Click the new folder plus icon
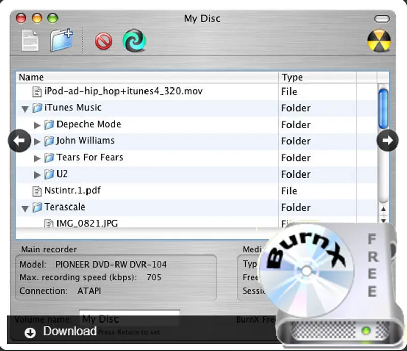This screenshot has width=407, height=351. 62,40
